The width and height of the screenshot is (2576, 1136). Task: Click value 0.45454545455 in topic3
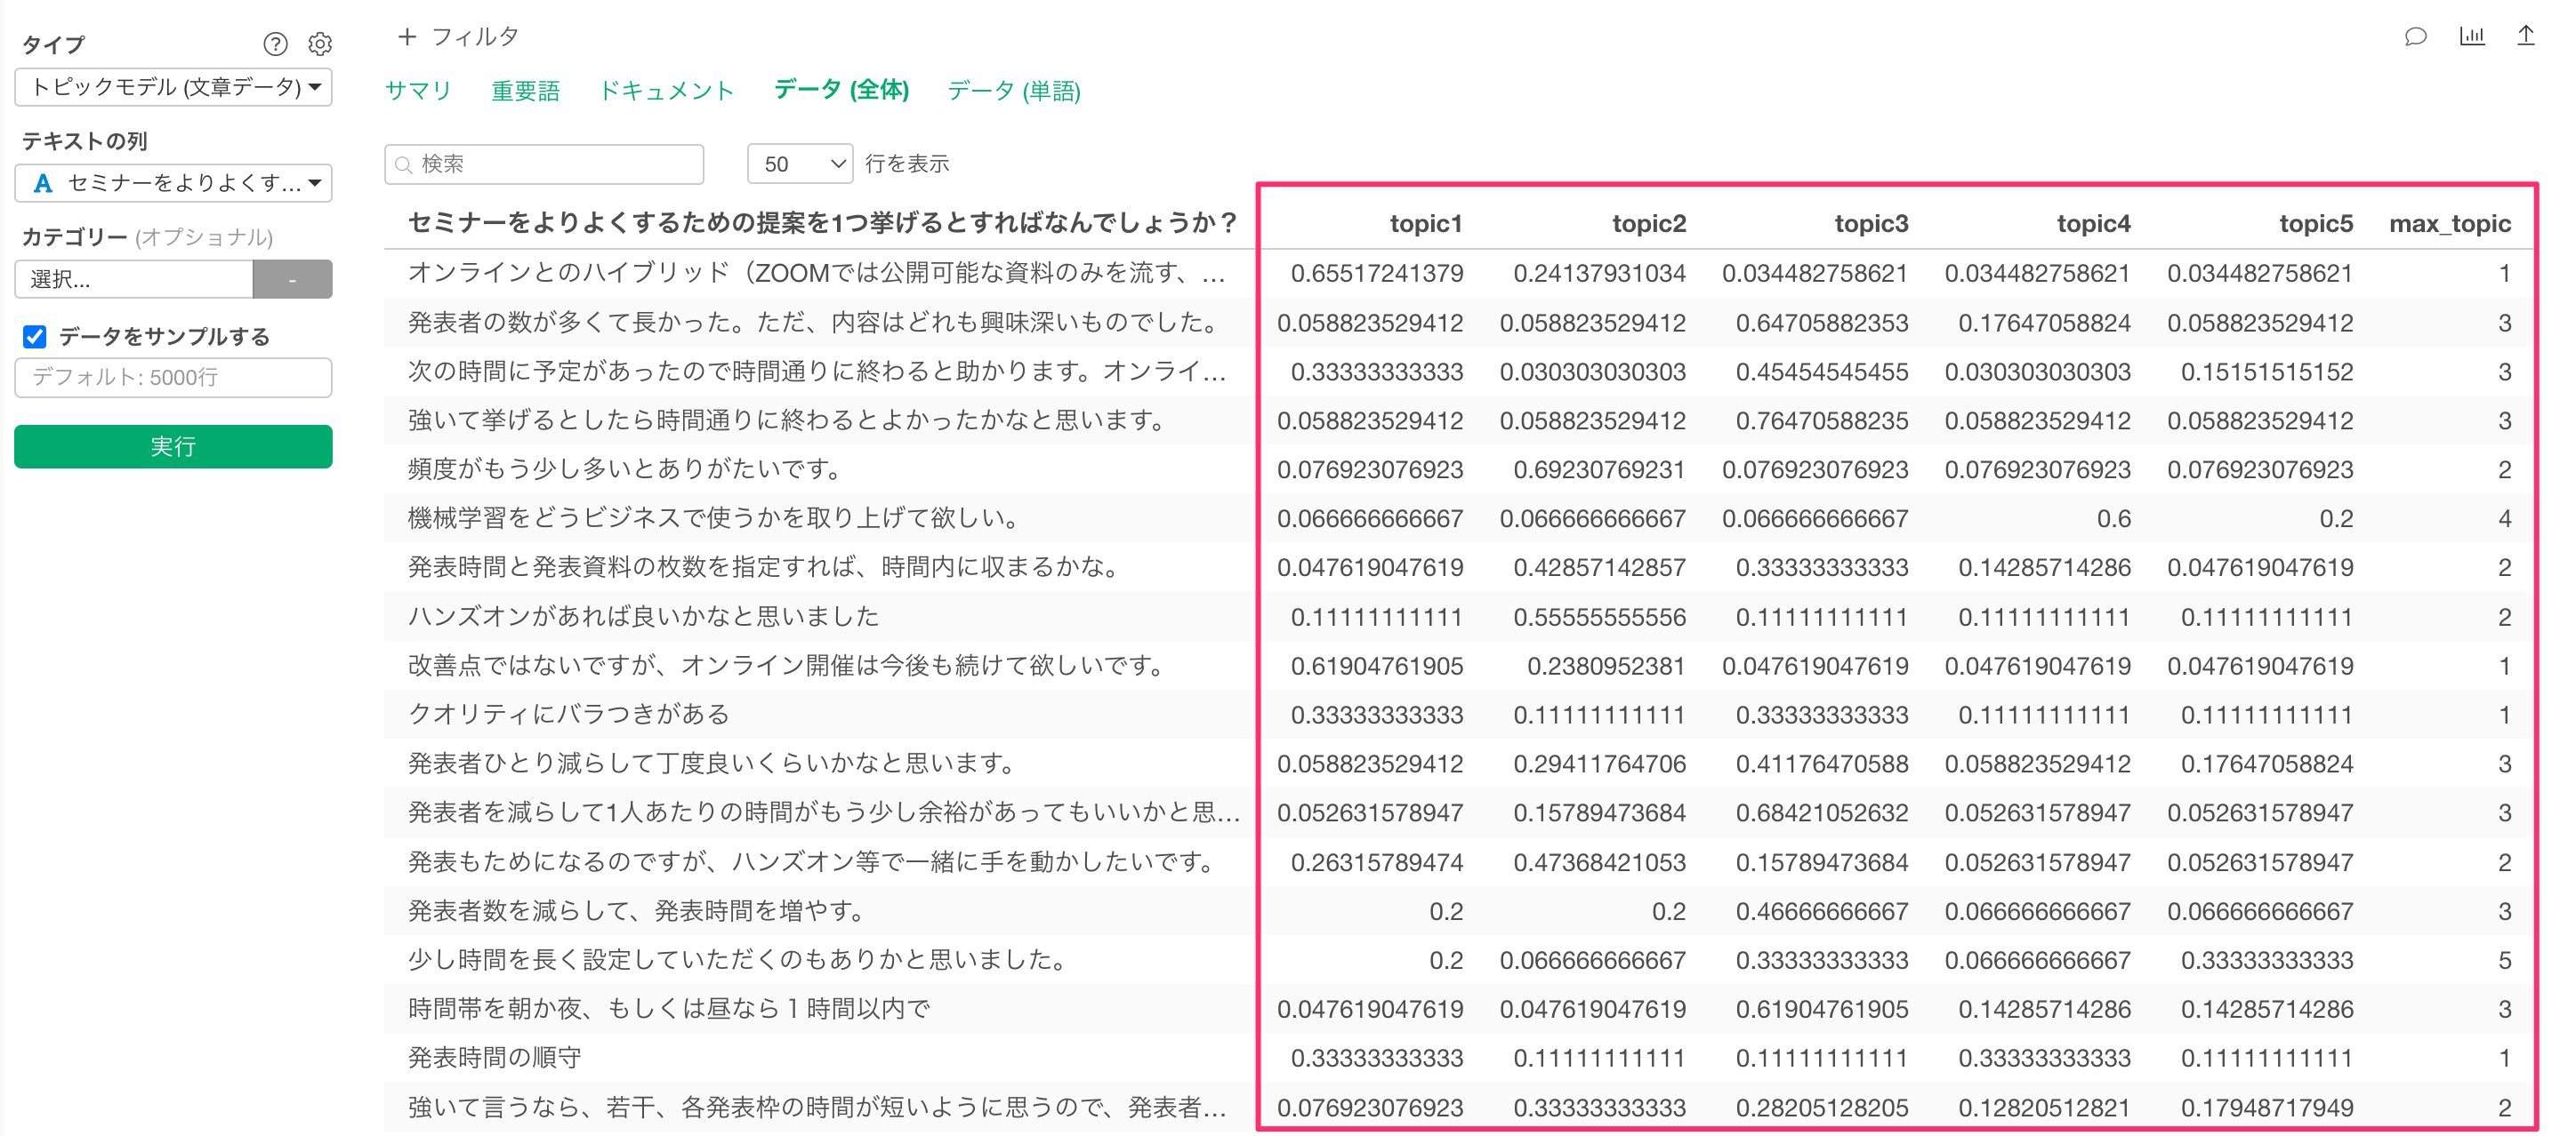pos(1822,372)
